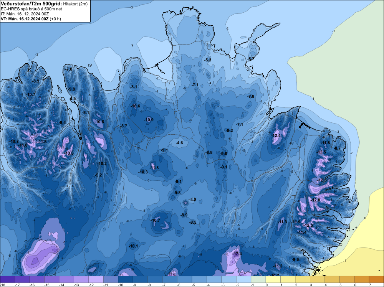Click the -12.8 temperature value on the map
384x287 pixels.
(x=315, y=200)
